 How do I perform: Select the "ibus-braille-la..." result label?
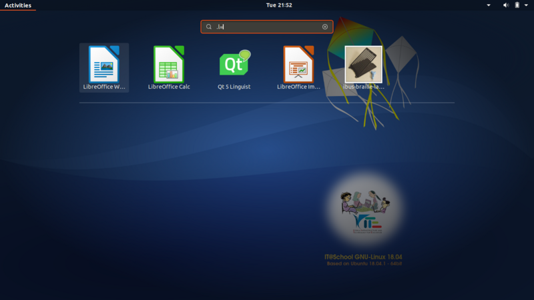pos(364,87)
